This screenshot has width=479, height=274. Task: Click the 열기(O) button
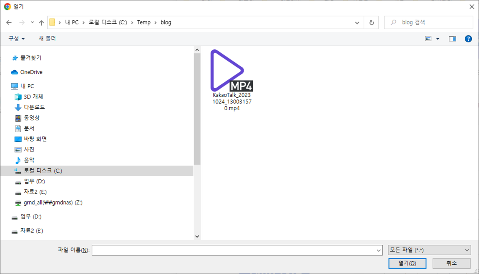[x=407, y=263]
